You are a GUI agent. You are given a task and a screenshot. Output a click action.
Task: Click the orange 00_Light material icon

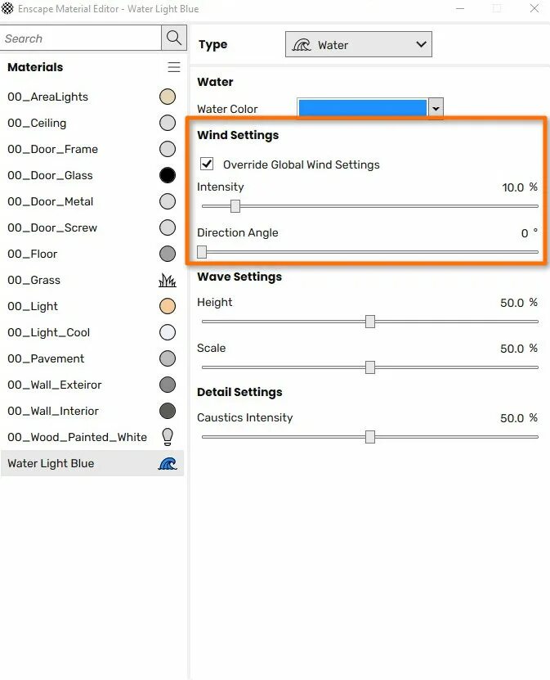[168, 306]
